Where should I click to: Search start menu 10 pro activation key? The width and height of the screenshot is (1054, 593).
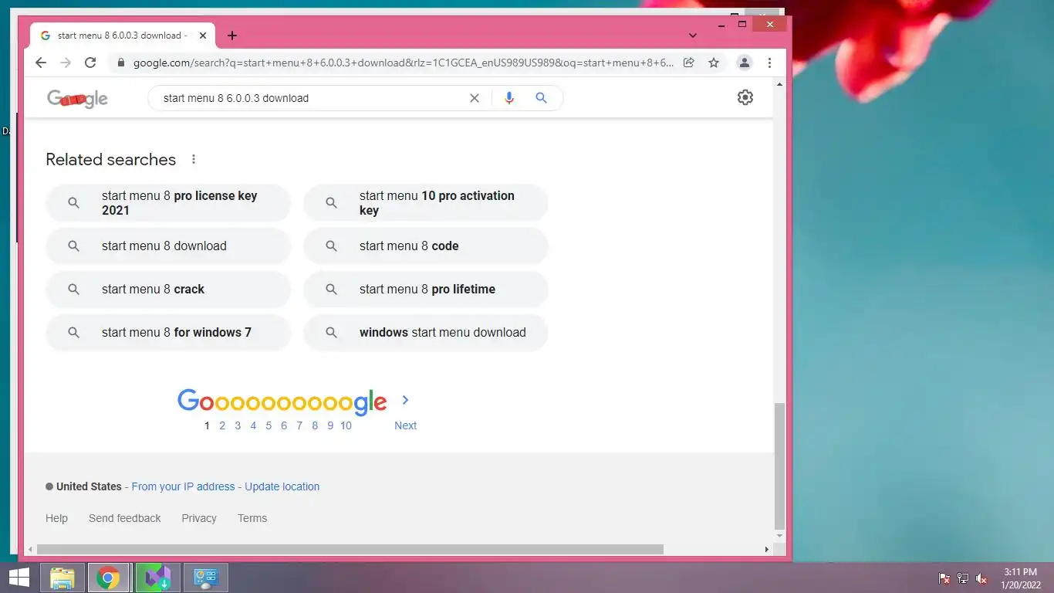pos(426,203)
